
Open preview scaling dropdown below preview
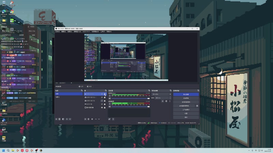[x=66, y=83]
